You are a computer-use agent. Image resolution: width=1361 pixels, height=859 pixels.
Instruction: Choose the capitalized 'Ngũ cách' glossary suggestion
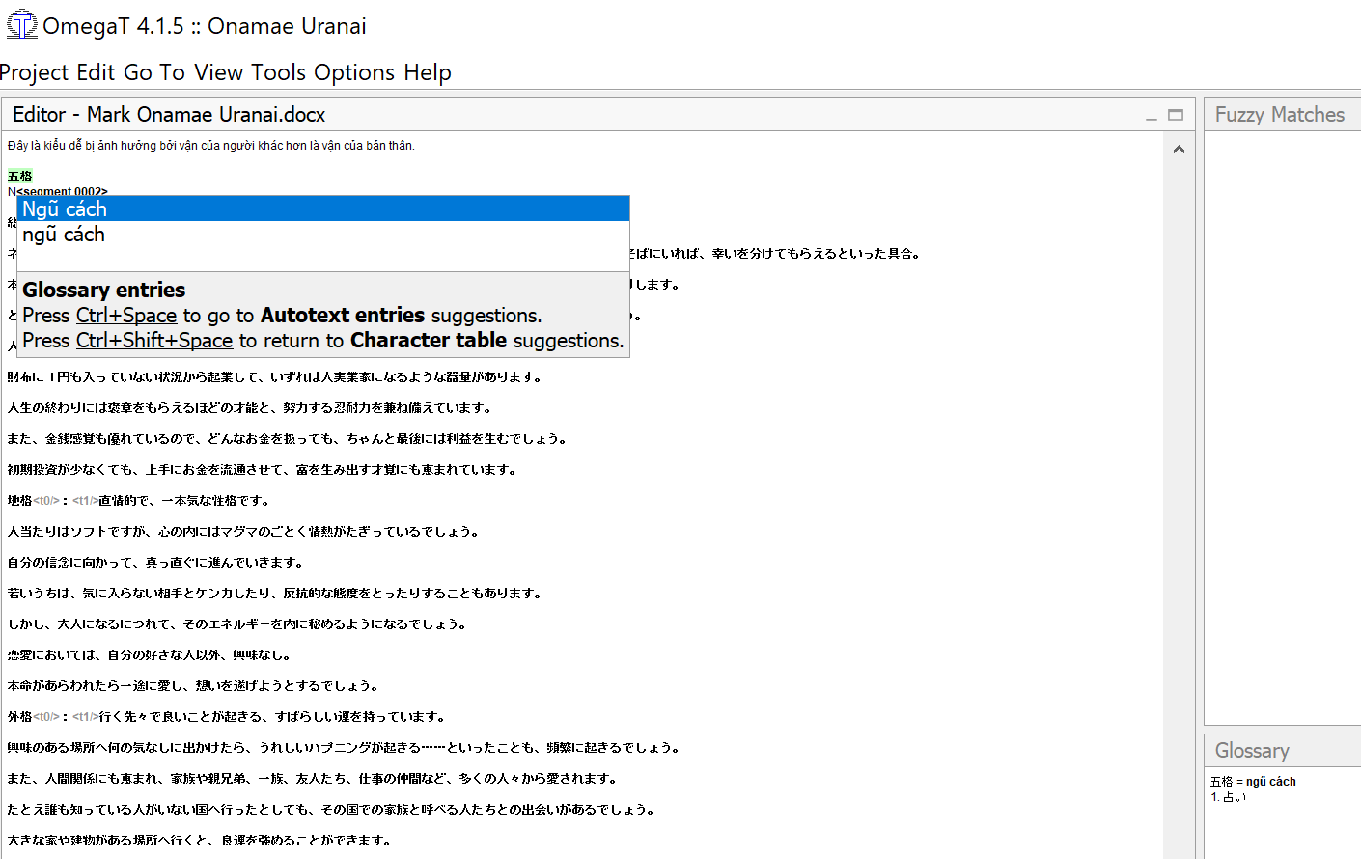[x=323, y=208]
